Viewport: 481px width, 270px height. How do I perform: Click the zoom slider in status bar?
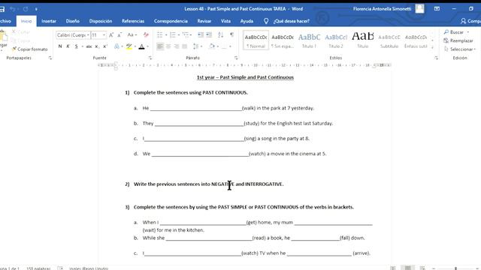pos(455,268)
